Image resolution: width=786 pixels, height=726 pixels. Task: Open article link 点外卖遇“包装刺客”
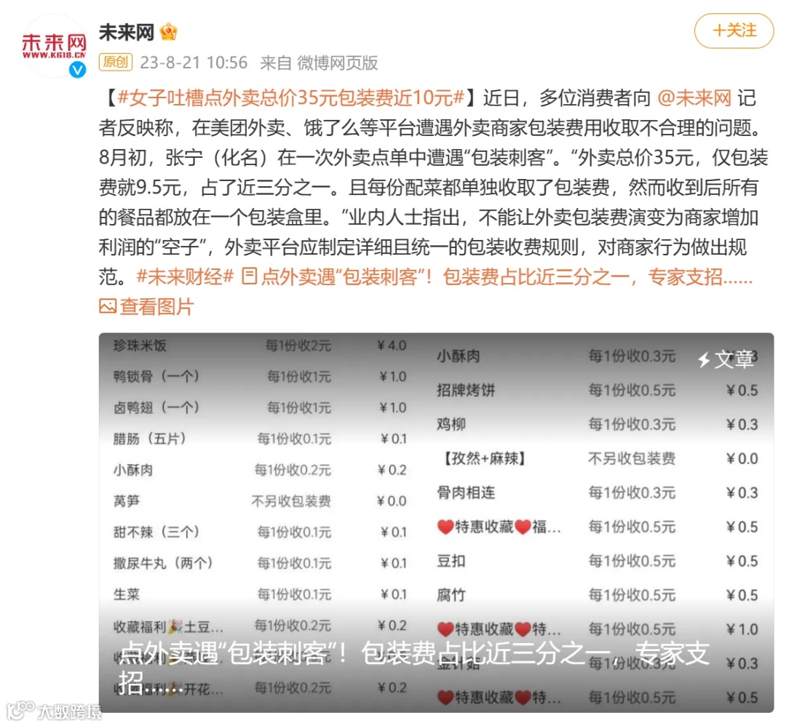[507, 276]
